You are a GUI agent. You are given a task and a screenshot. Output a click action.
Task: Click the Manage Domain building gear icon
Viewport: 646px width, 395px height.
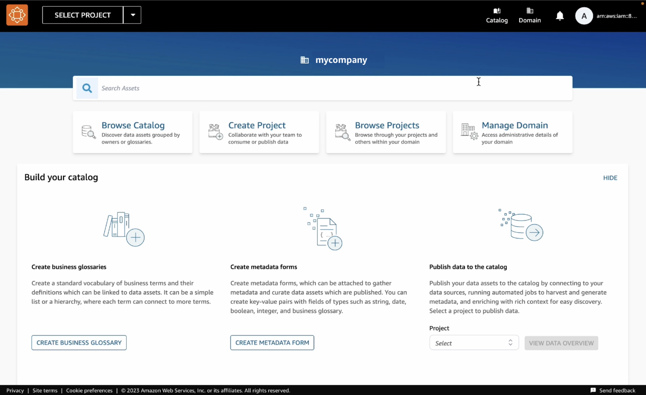coord(469,132)
